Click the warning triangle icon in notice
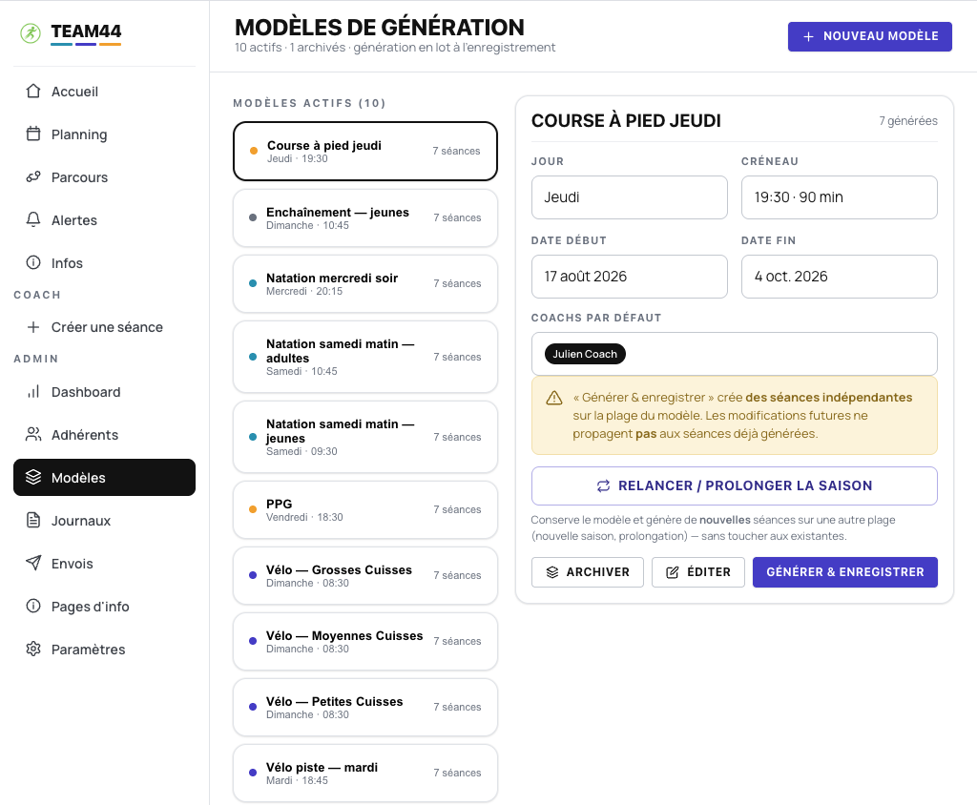This screenshot has width=977, height=805. (554, 398)
